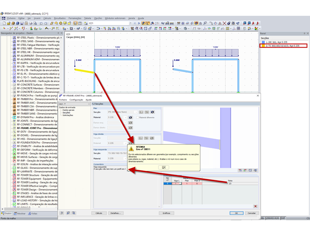Click info icon next to Pilar Material
The height and width of the screenshot is (232, 310).
(x=131, y=117)
